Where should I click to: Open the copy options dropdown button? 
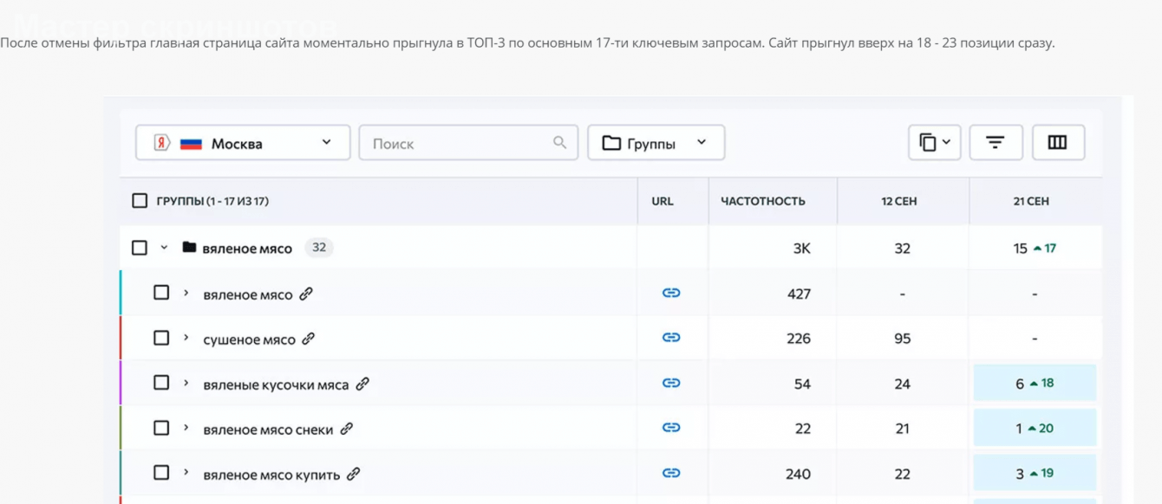tap(934, 143)
